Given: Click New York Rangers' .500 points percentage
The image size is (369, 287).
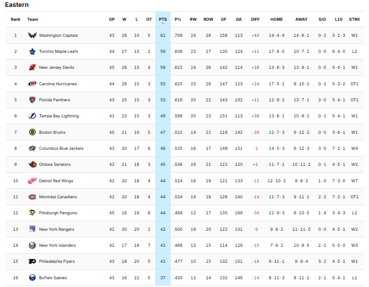Looking at the screenshot, I should pyautogui.click(x=178, y=229).
